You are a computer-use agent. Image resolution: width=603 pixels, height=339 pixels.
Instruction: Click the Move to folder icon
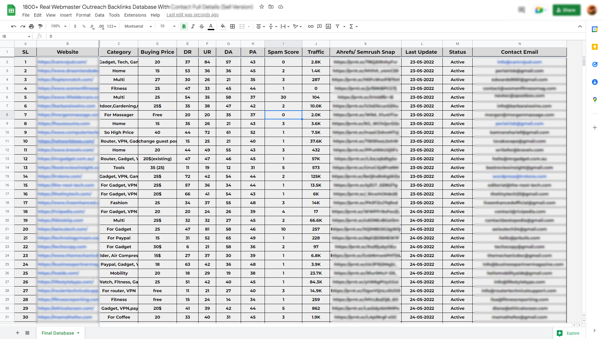click(271, 7)
